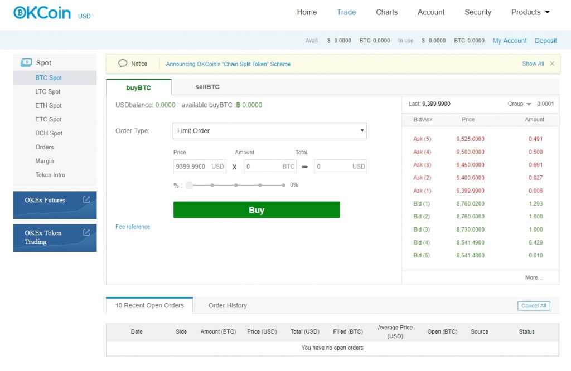Click the Amount BTC input field

coord(270,167)
